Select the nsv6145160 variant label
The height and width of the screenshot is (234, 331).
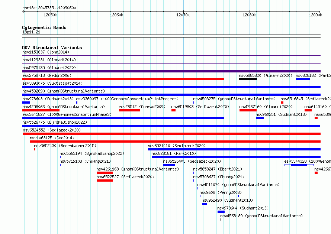pyautogui.click(x=318, y=107)
